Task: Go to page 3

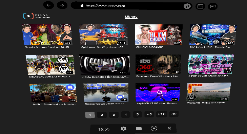Action: tap(114, 115)
